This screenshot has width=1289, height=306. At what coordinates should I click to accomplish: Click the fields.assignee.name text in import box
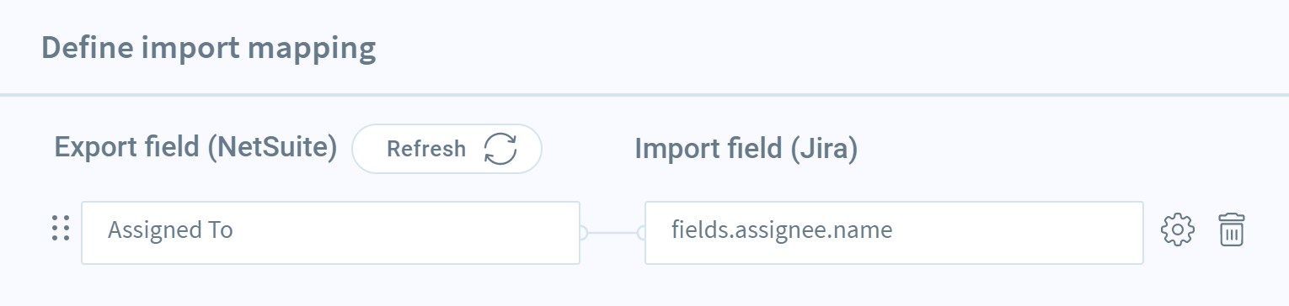click(x=782, y=230)
